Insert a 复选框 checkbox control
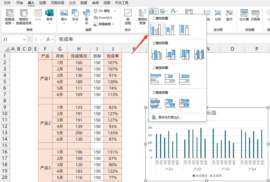Viewport: 270px width, 182px height. coord(128,17)
